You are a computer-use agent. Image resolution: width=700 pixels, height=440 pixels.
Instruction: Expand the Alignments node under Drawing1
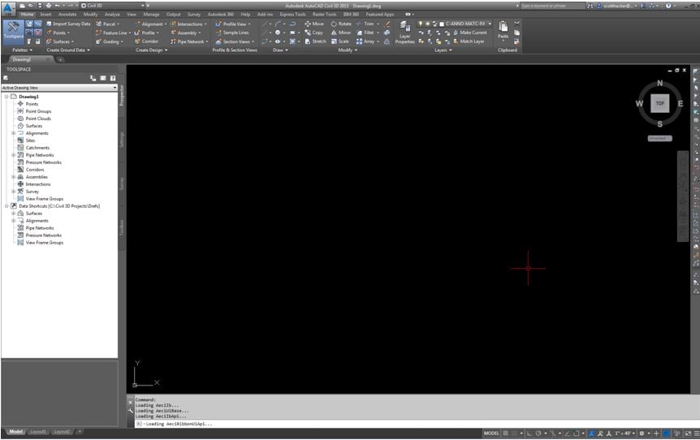[13, 133]
